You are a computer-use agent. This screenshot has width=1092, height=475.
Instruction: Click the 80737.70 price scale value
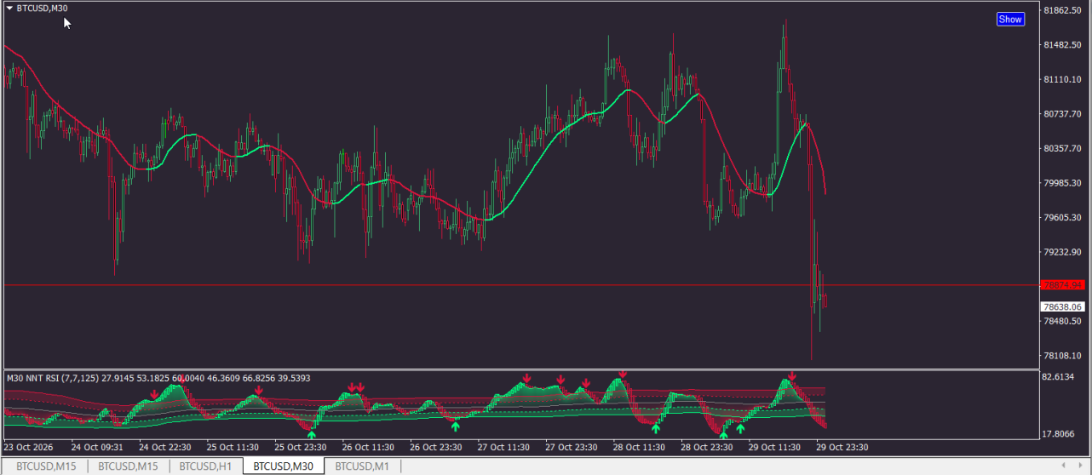click(1063, 114)
